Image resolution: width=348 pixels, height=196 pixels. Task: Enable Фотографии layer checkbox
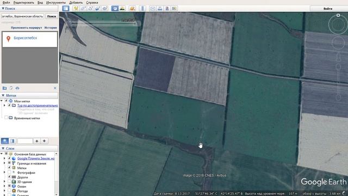(x=9, y=173)
